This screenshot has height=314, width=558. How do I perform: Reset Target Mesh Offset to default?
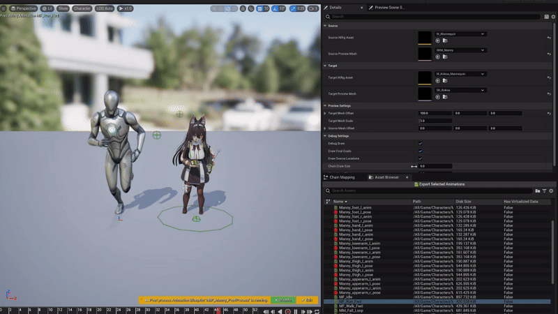pyautogui.click(x=549, y=113)
